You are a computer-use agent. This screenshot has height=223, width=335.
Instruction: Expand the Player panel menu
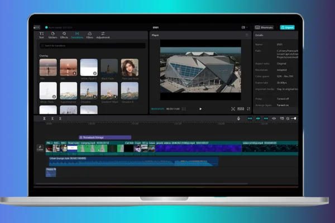point(247,35)
